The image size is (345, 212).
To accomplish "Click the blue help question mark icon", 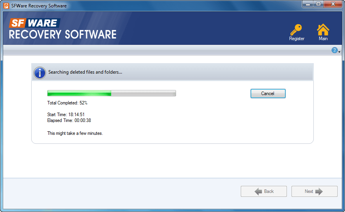I will [x=334, y=50].
